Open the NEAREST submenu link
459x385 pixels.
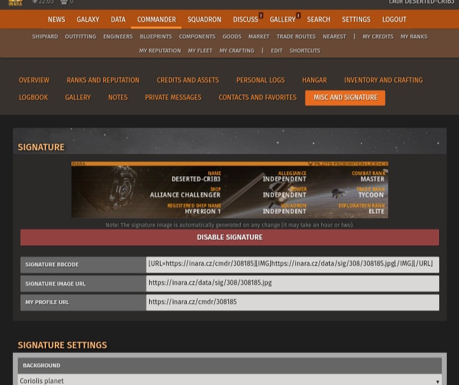[334, 36]
